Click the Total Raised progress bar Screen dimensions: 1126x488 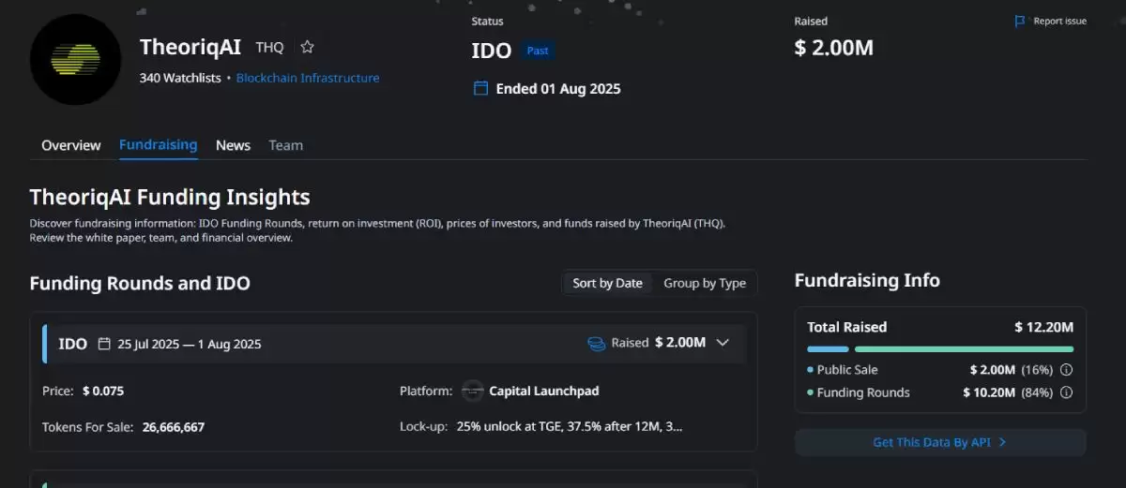(x=939, y=348)
